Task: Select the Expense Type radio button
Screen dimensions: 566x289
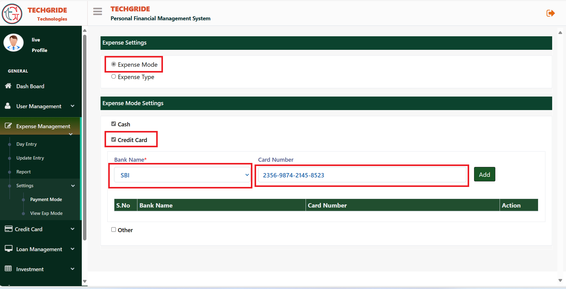Action: (114, 77)
